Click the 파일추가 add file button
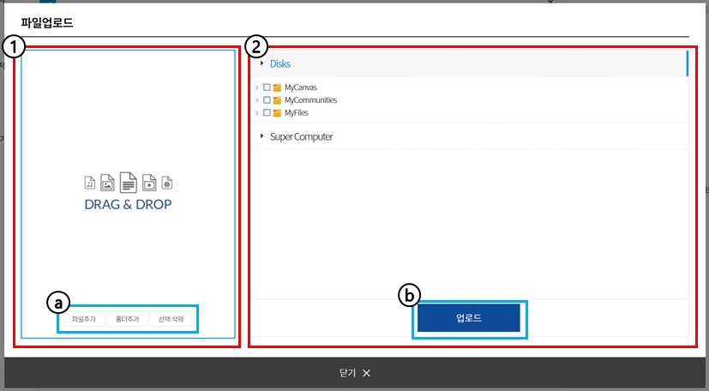The height and width of the screenshot is (391, 709). click(83, 319)
